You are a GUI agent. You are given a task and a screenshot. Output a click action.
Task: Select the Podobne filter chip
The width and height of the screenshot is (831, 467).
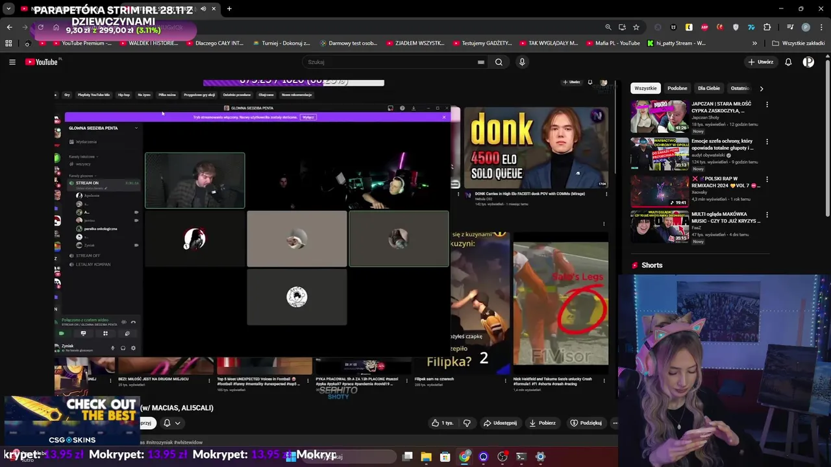677,88
